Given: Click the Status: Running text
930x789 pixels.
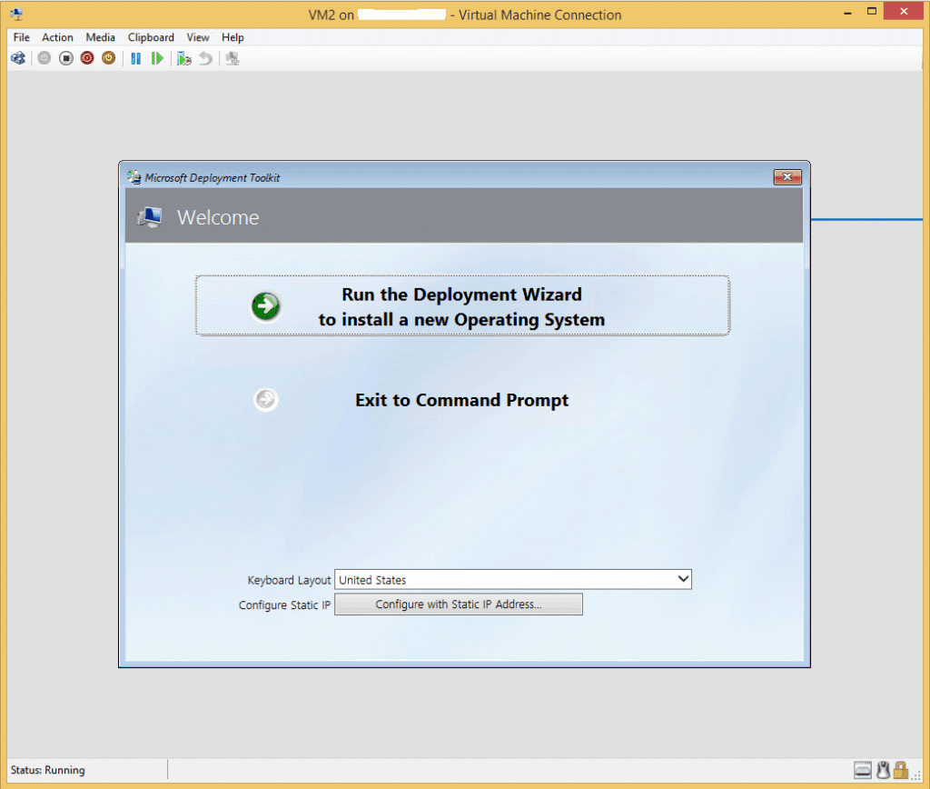Looking at the screenshot, I should [x=48, y=770].
